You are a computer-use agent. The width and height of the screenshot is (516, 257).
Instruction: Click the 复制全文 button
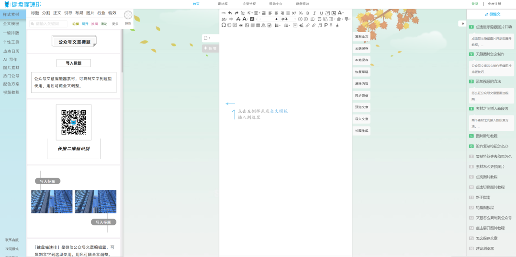[361, 36]
